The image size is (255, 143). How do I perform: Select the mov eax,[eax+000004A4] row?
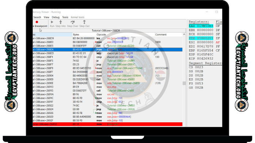pyautogui.click(x=107, y=117)
